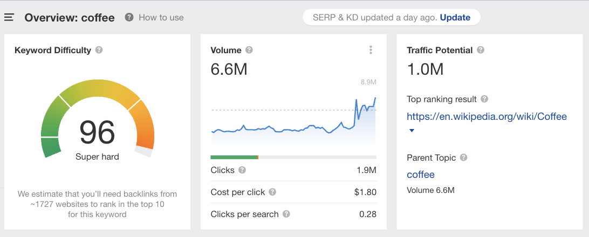
Task: Click Update to refresh SERP & KD
Action: 455,17
